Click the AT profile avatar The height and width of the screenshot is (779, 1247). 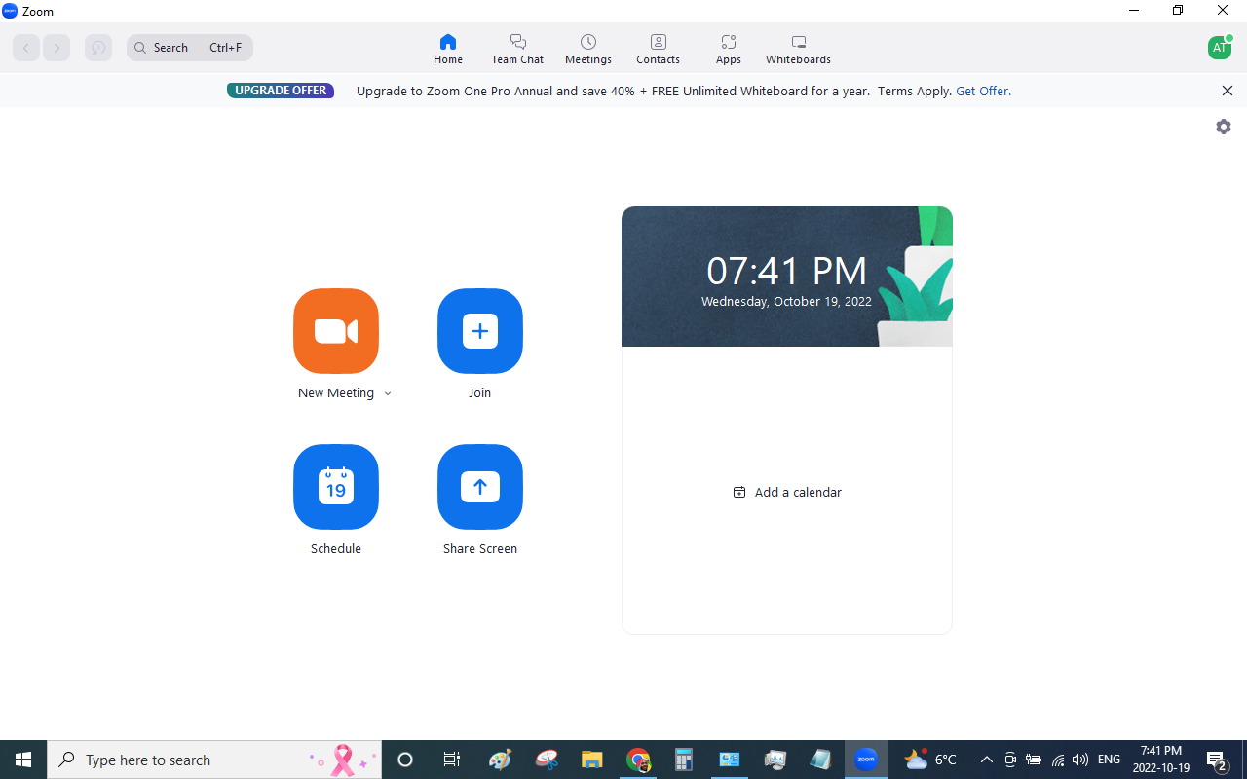(x=1219, y=48)
